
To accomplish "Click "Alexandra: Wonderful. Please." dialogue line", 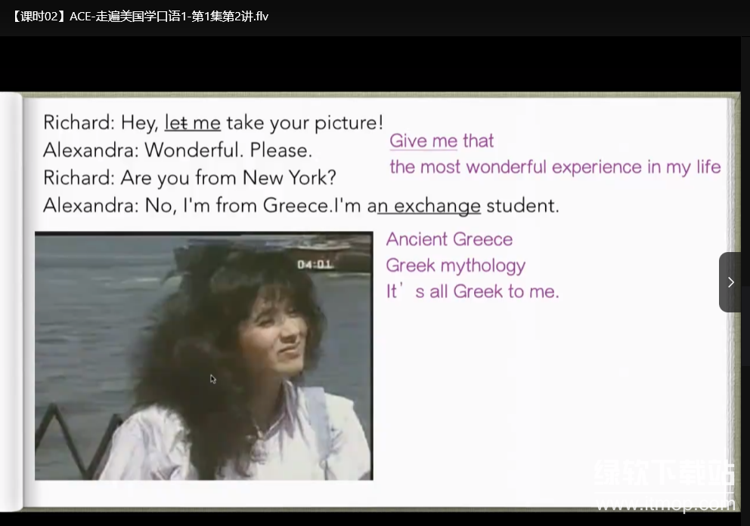I will tap(178, 150).
